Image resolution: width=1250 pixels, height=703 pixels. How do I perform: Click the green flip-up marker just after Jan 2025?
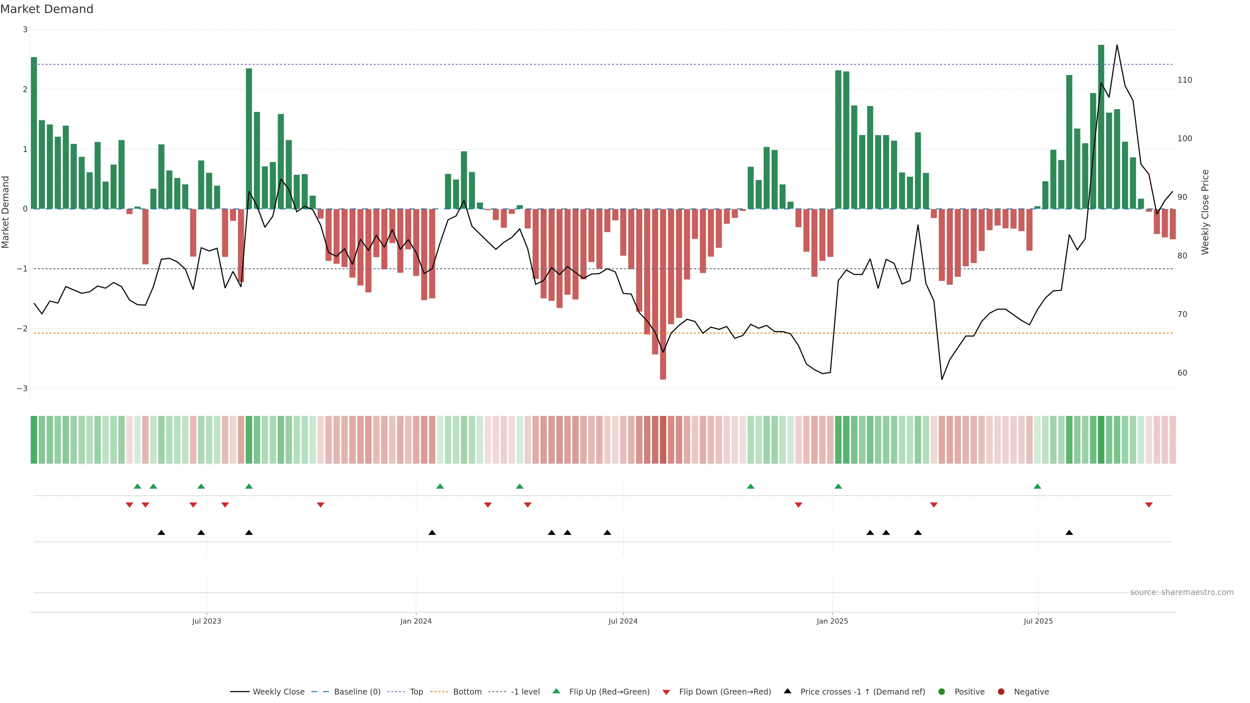(838, 486)
